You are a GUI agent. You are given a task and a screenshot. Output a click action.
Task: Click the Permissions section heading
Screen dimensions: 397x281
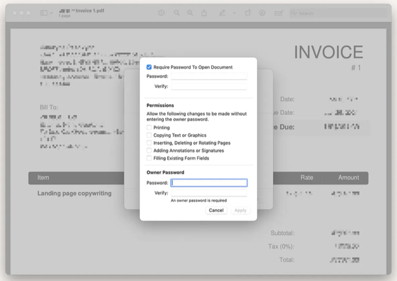click(x=160, y=105)
